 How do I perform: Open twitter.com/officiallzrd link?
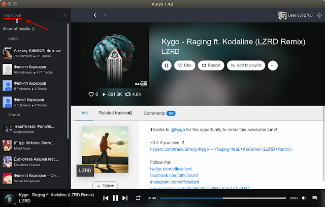click(171, 169)
